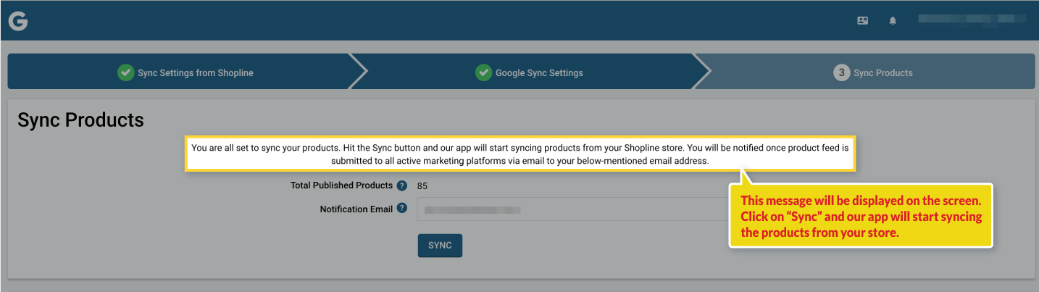This screenshot has width=1039, height=292.
Task: Show help for Notification Email
Action: (x=402, y=209)
